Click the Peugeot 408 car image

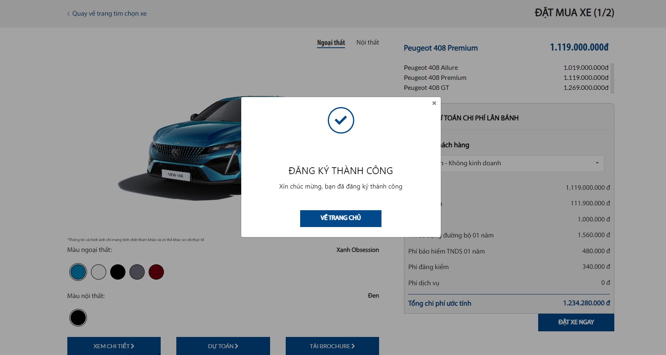180,148
